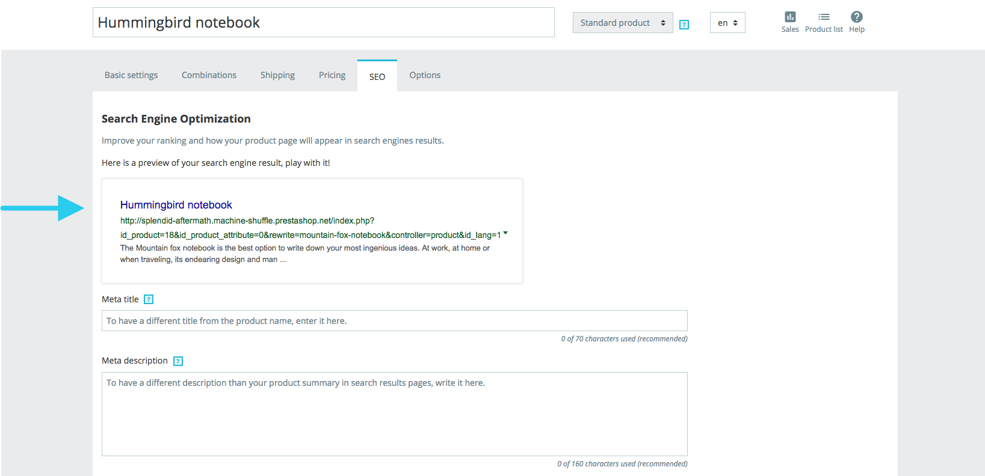This screenshot has height=476, width=985.
Task: Click the preview description snippet text
Action: pos(305,254)
